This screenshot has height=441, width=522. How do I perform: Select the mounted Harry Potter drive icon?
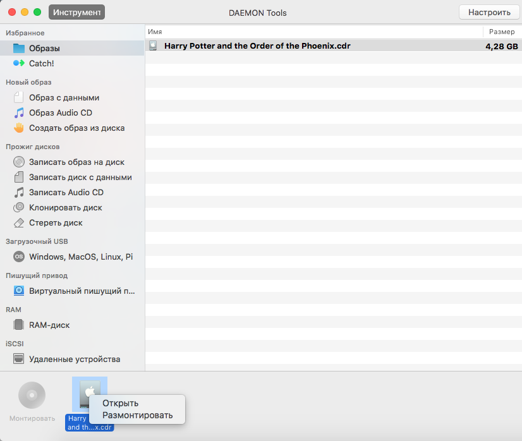pos(90,394)
